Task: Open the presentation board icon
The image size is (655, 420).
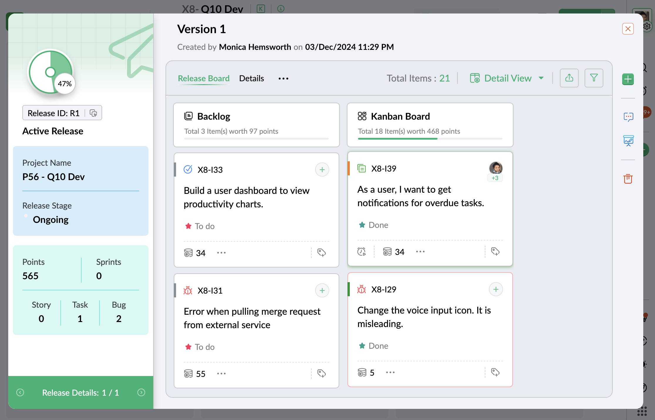Action: coord(628,141)
